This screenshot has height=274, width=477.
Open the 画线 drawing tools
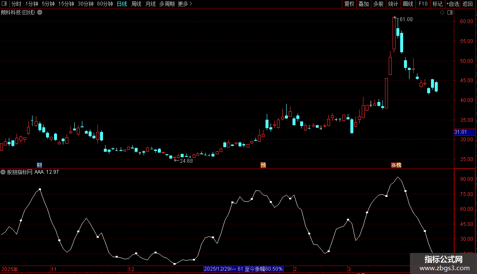pyautogui.click(x=408, y=4)
